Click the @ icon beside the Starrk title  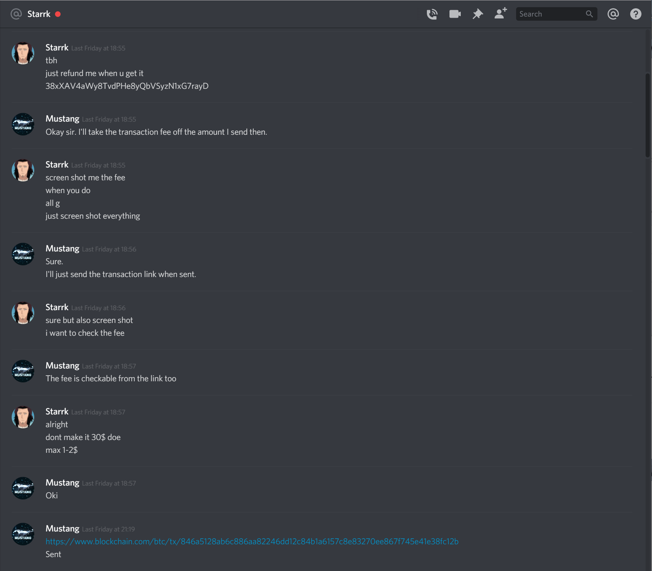[x=16, y=14]
